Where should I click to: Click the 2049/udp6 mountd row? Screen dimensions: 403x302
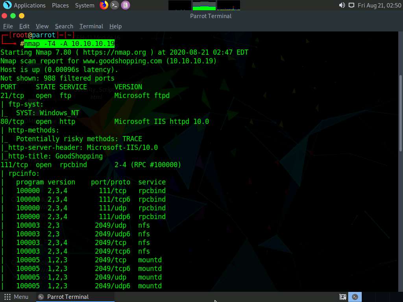tap(89, 286)
